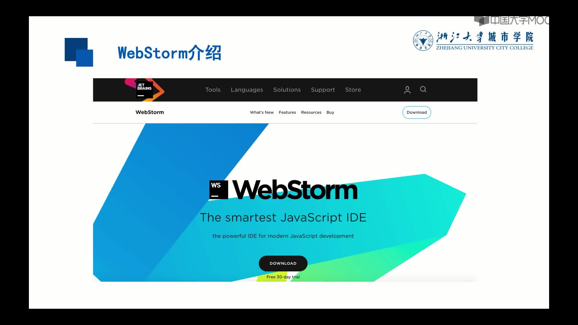
Task: Click the What's New tab link
Action: 262,112
